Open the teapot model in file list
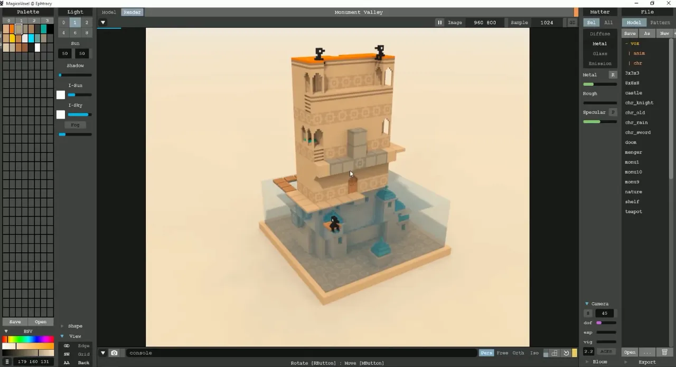676x367 pixels. (634, 211)
